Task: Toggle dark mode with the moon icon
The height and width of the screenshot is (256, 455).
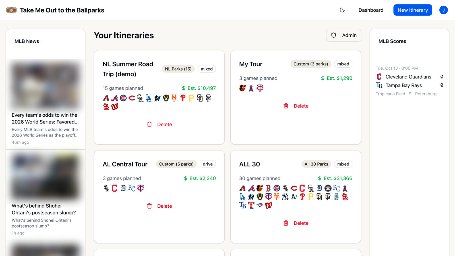Action: [x=342, y=10]
